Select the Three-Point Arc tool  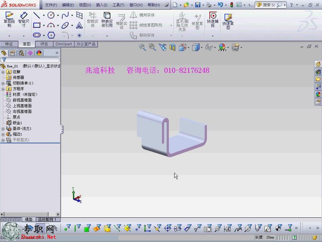[51, 25]
